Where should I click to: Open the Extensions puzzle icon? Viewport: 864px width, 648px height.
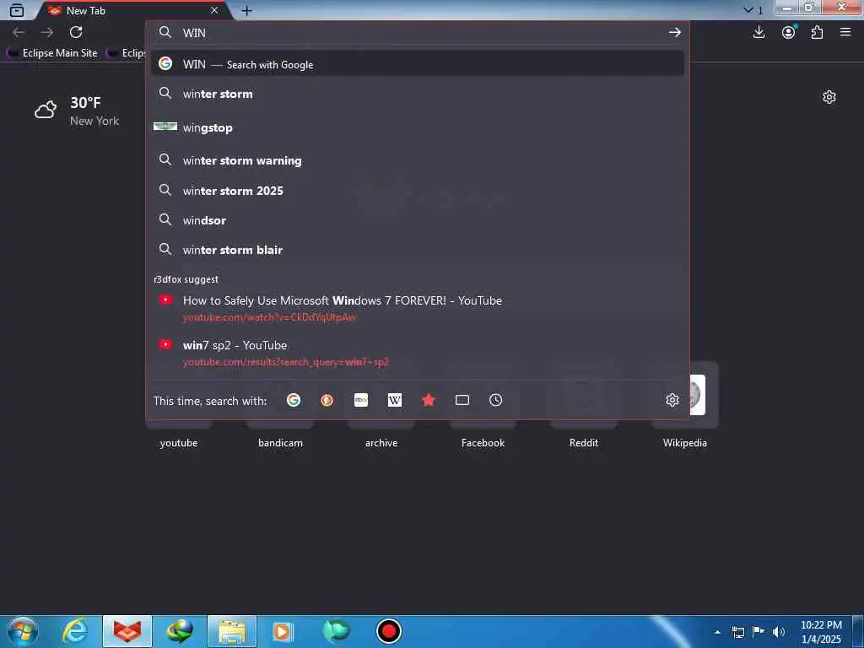pyautogui.click(x=817, y=33)
